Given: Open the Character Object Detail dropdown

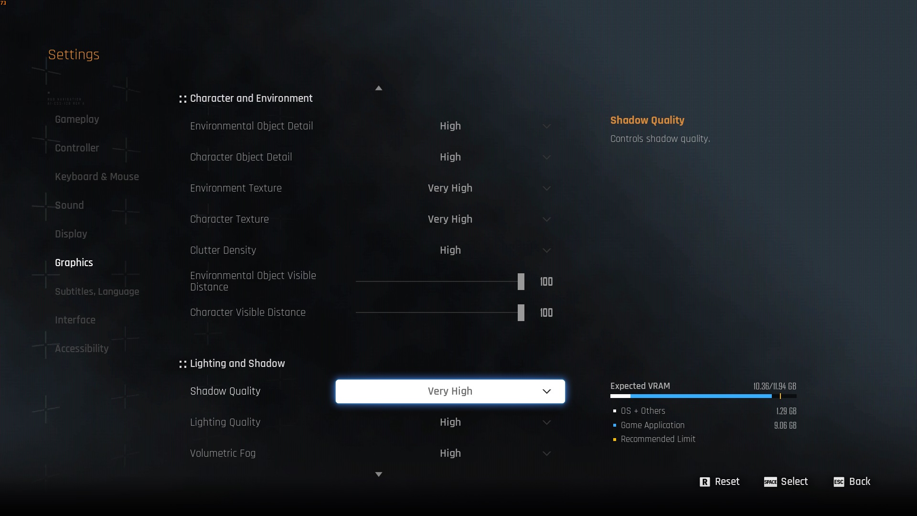Looking at the screenshot, I should coord(450,157).
